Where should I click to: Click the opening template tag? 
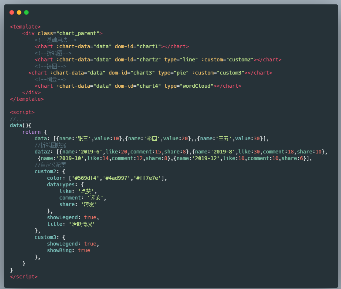click(x=25, y=27)
